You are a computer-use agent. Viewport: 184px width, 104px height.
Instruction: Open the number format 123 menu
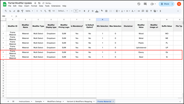click(x=54, y=11)
